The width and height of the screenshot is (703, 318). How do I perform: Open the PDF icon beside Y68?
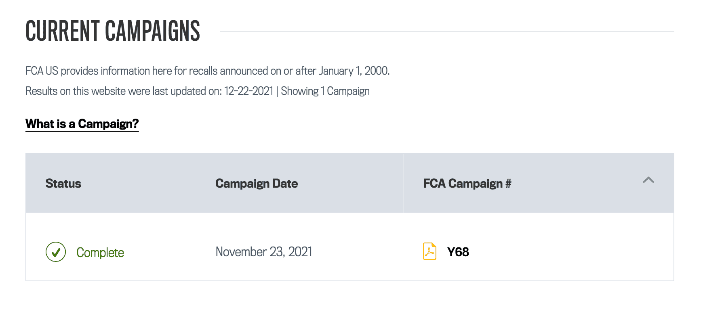pos(429,251)
